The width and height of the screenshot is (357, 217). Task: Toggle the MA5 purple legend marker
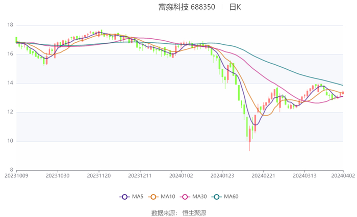click(124, 197)
